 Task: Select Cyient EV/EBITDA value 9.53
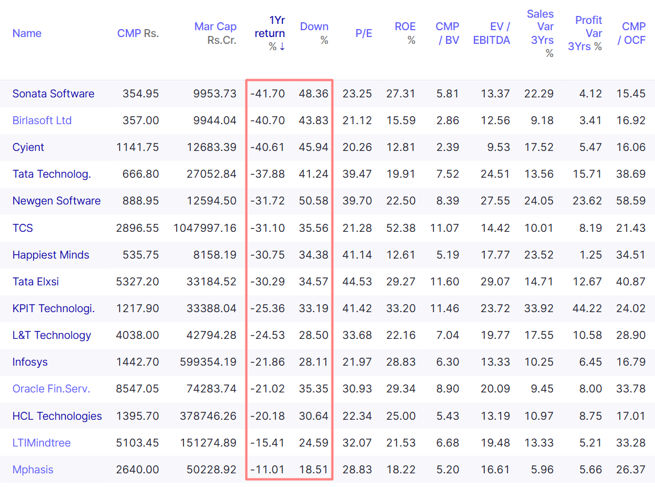pyautogui.click(x=499, y=147)
